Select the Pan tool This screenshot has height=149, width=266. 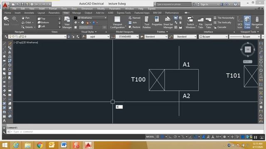pos(26,18)
